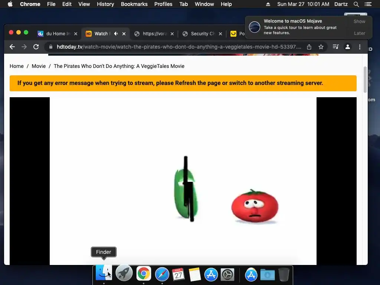Open Applications folder in Dock

251,275
